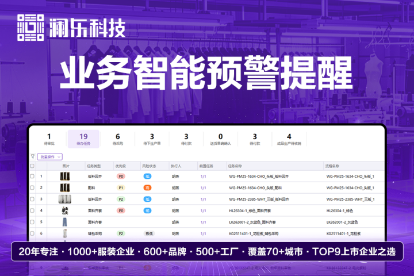414x276 pixels.
Task: Check the checkbox for row 5
Action: tap(32, 222)
